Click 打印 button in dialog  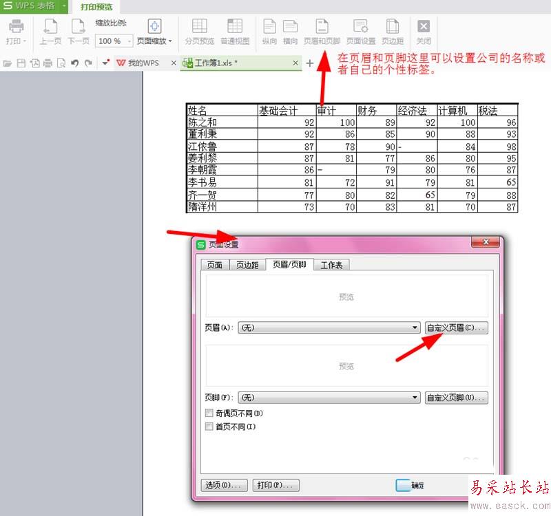[x=276, y=485]
